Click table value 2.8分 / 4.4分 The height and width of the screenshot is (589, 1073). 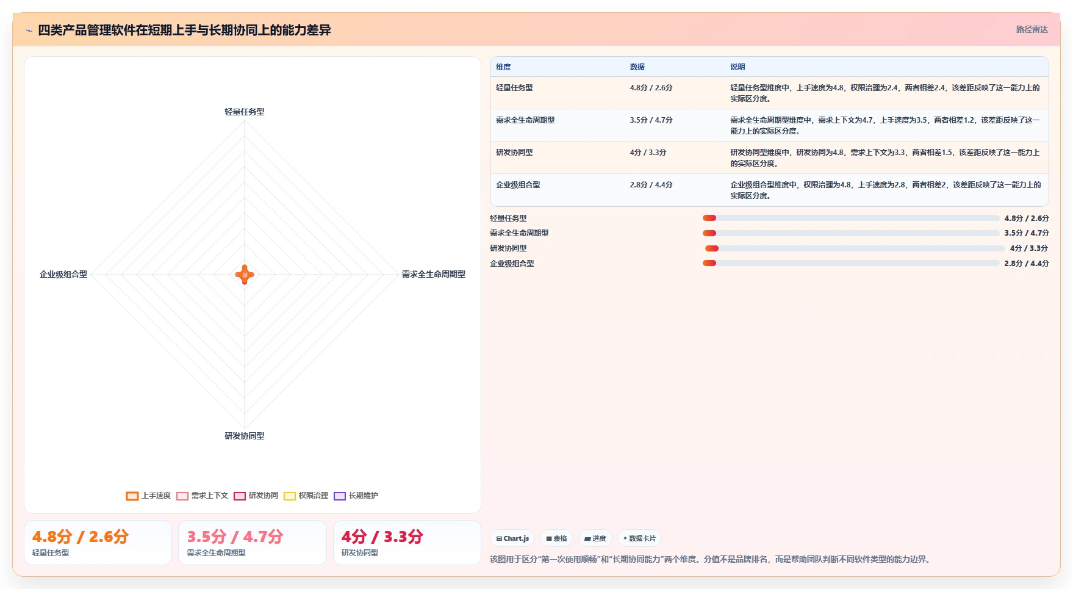tap(651, 185)
